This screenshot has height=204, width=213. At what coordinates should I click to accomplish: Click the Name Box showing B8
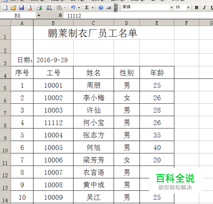click(x=18, y=16)
